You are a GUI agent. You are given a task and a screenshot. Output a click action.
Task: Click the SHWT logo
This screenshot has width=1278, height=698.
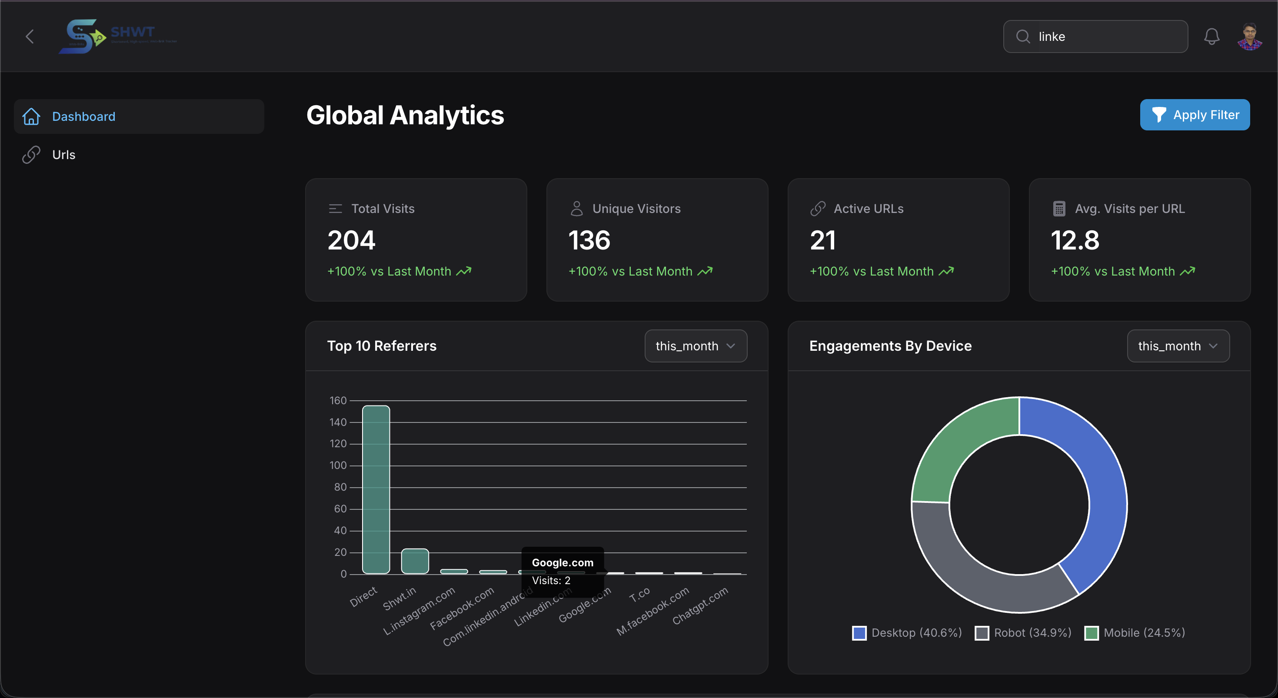pyautogui.click(x=117, y=36)
